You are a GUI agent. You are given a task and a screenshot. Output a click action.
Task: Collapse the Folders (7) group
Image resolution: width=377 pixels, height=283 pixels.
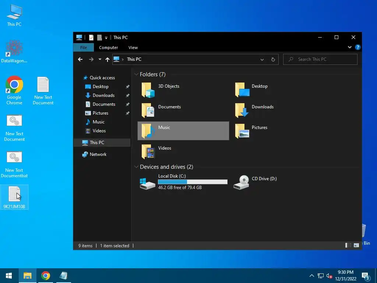[x=136, y=74]
